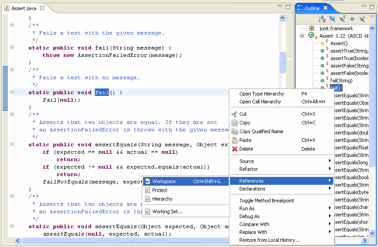Fold assertEquals(Object expected method
Viewport: 378px width, 247px height.
click(12, 226)
